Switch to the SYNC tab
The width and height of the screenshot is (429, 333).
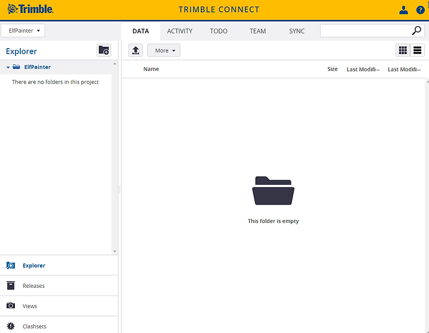[x=297, y=31]
